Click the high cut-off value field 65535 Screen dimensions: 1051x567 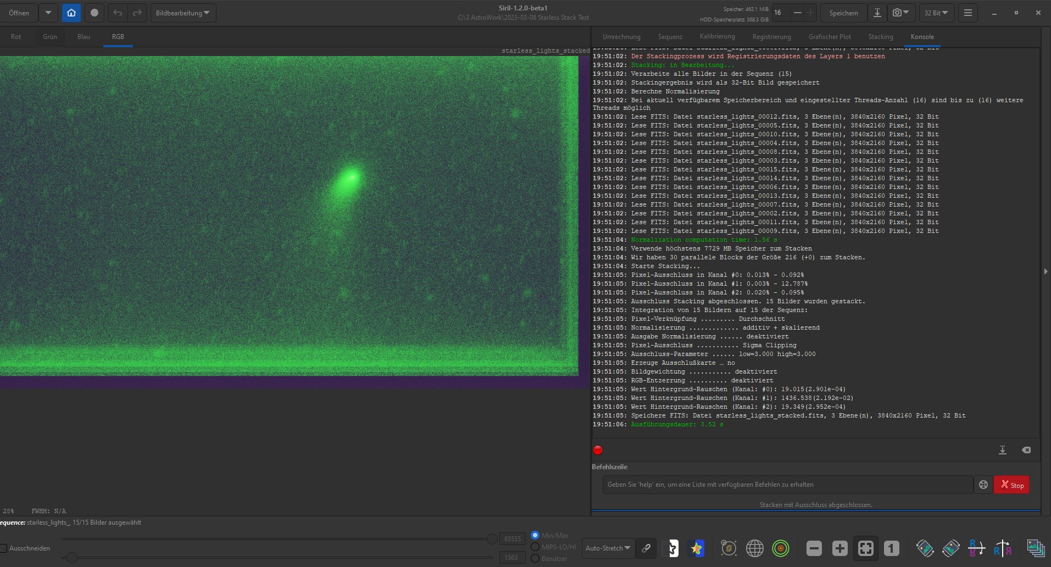pyautogui.click(x=512, y=539)
